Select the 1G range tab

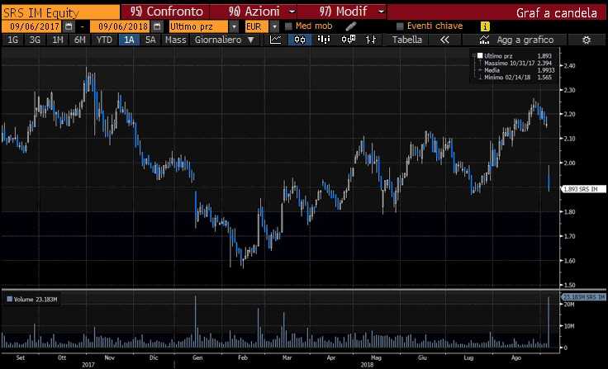coord(12,40)
